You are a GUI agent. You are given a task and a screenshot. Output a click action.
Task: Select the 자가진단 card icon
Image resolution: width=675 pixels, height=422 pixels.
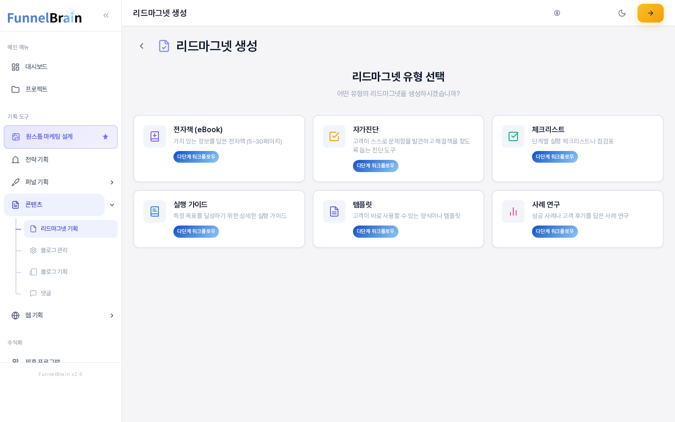coord(334,136)
